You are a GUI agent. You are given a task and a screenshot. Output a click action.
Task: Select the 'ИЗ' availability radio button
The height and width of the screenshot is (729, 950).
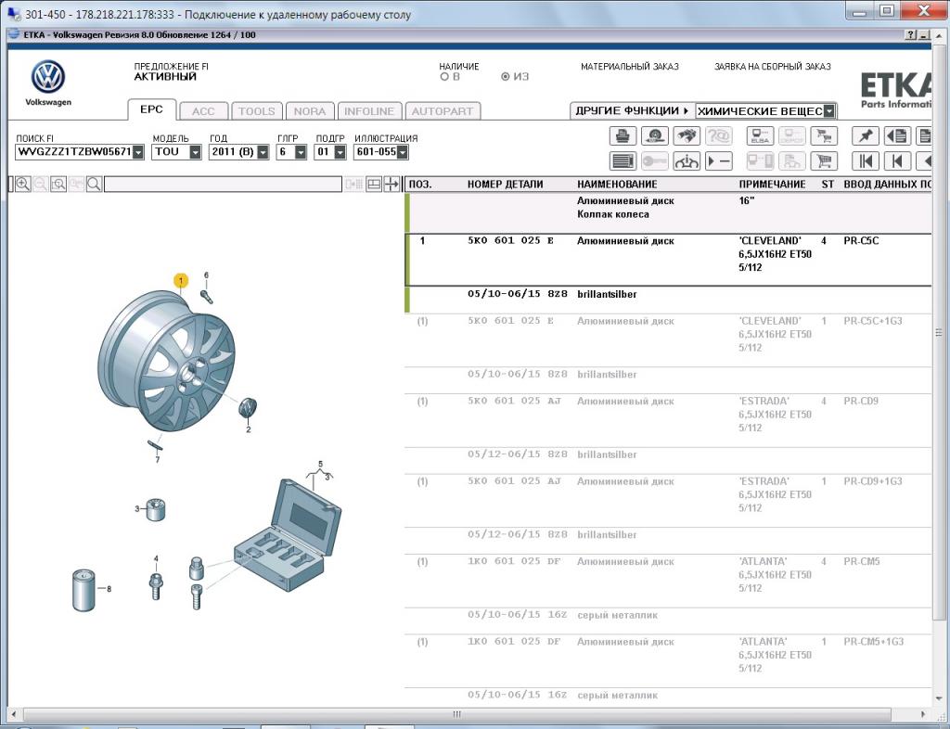click(x=506, y=77)
